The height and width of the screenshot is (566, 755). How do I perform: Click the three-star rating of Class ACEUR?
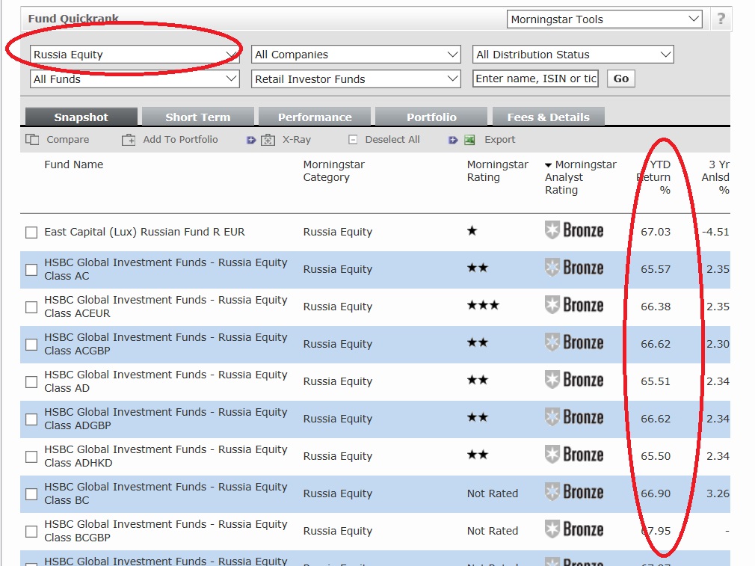tap(483, 305)
